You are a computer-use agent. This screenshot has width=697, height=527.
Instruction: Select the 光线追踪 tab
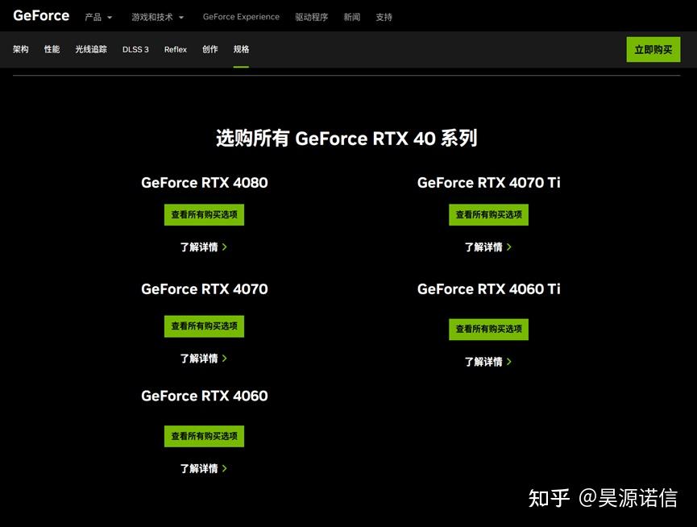pyautogui.click(x=91, y=49)
